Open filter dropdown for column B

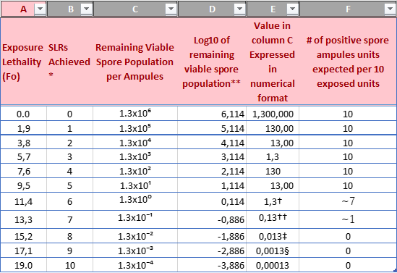tap(86, 9)
